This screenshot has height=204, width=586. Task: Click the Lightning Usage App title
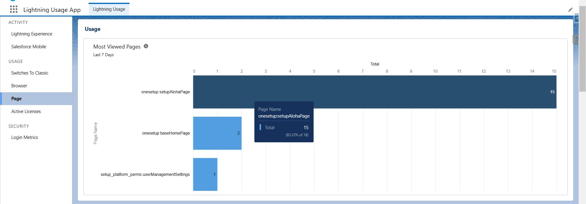click(x=52, y=10)
